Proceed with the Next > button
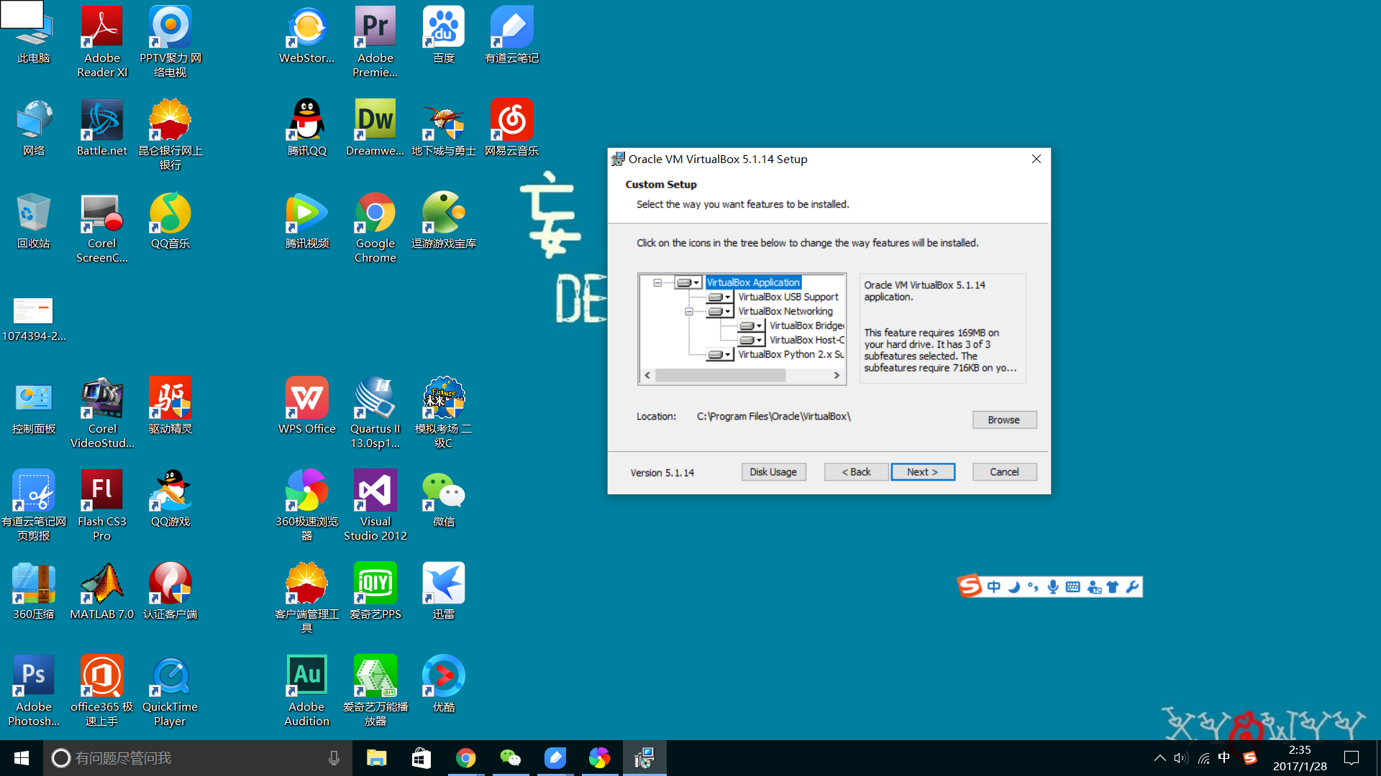The height and width of the screenshot is (776, 1381). click(923, 472)
